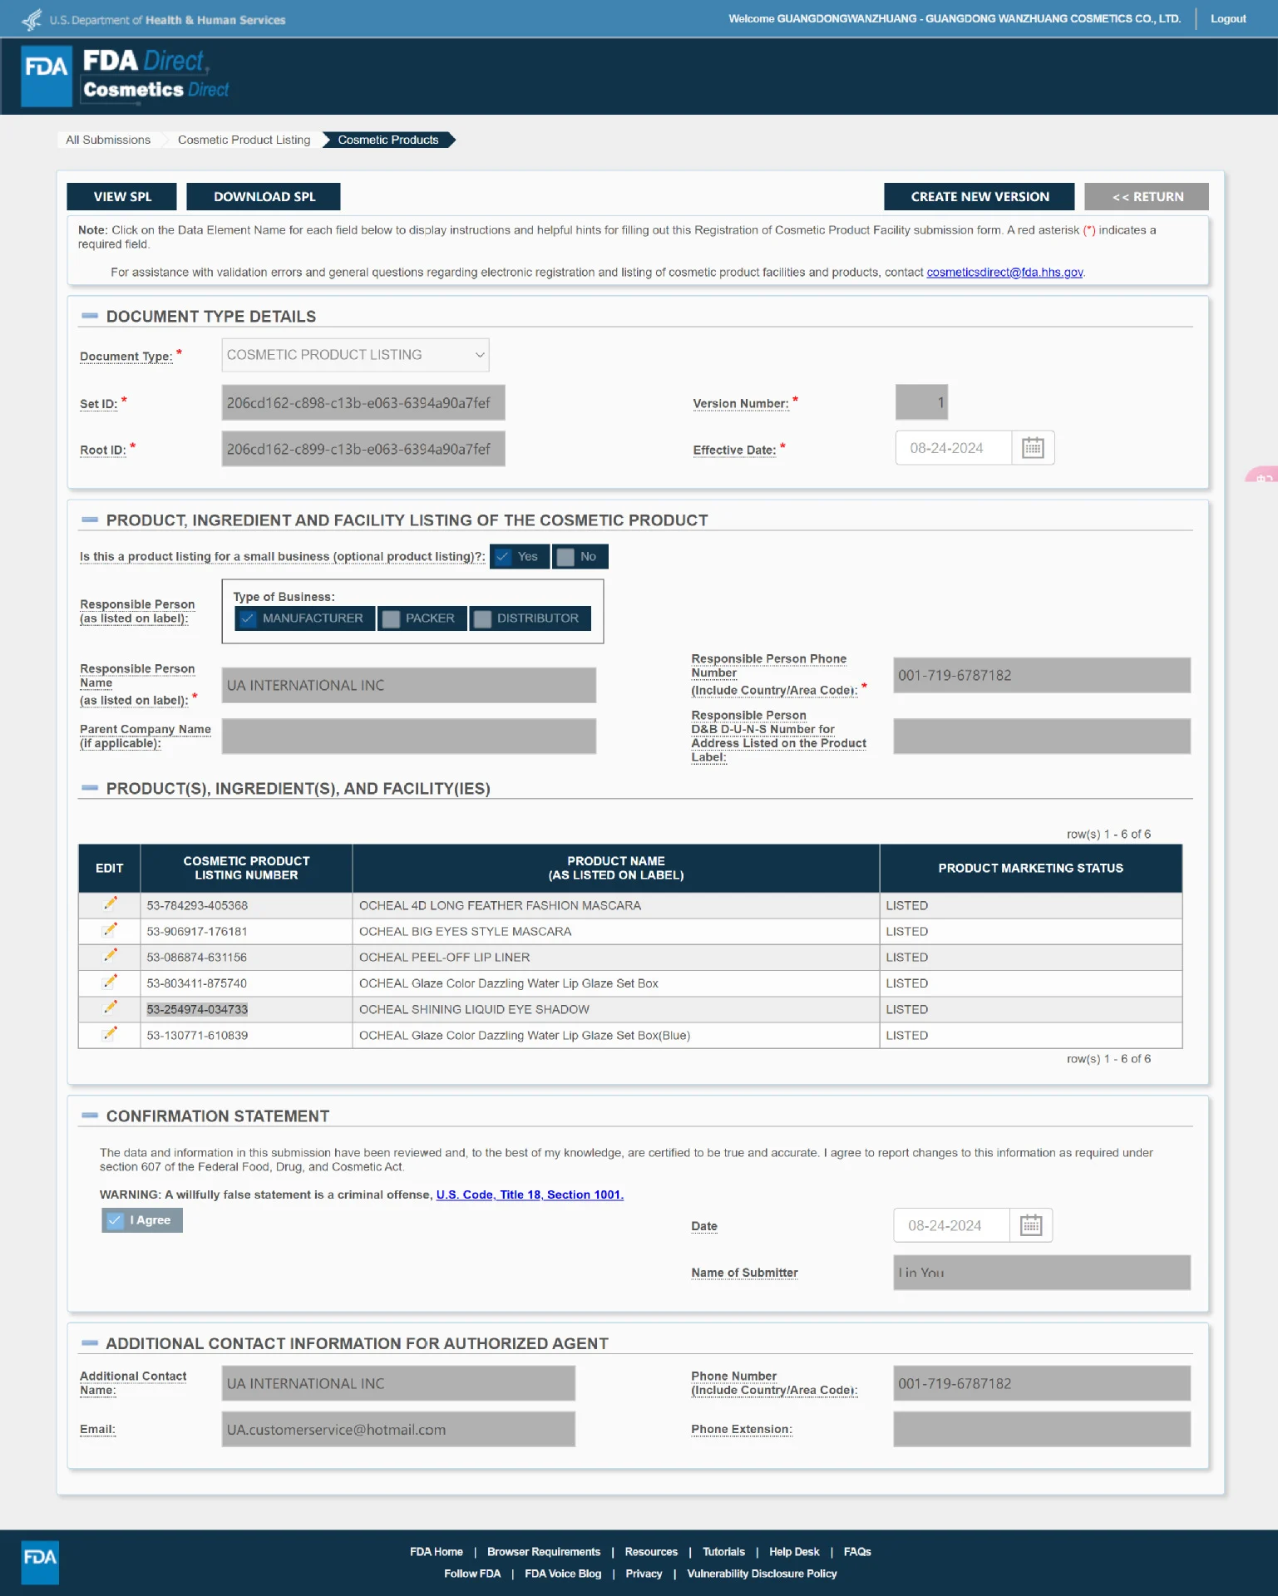Check the PACKER business type
This screenshot has width=1278, height=1596.
pyautogui.click(x=391, y=618)
